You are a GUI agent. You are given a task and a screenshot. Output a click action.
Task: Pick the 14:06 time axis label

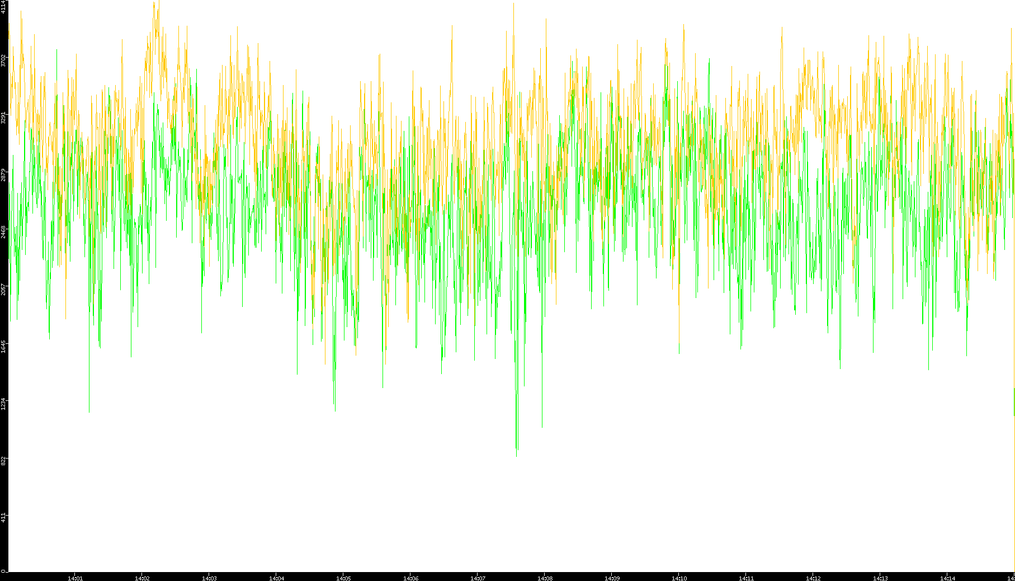click(410, 578)
